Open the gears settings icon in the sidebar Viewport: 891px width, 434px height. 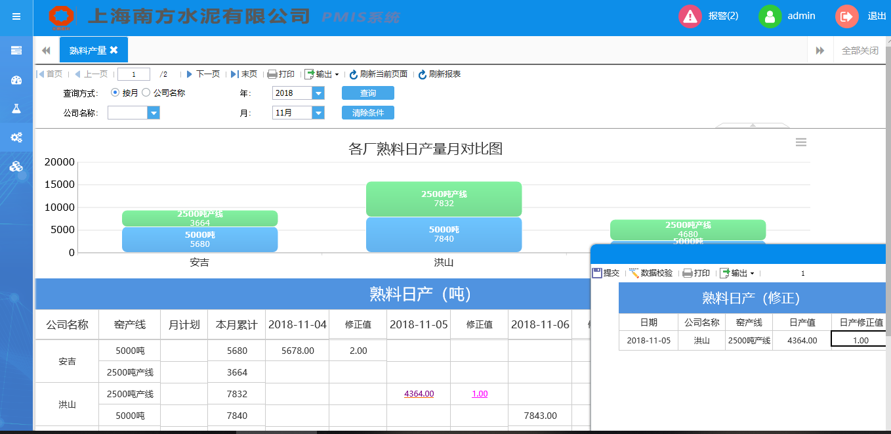(x=16, y=137)
